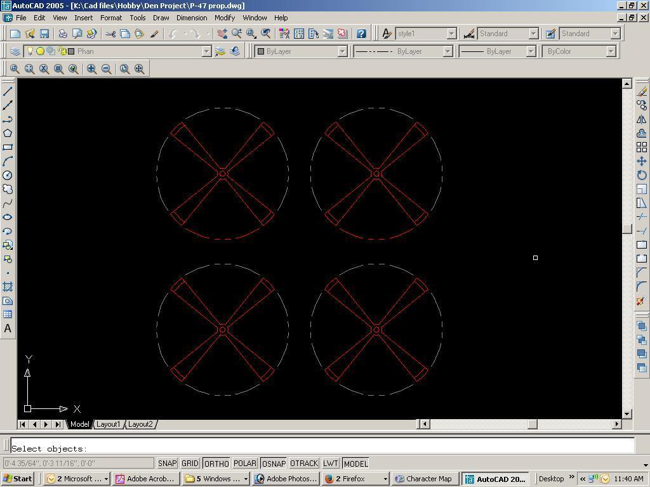
Task: Open the Layer Properties Manager
Action: click(x=15, y=51)
